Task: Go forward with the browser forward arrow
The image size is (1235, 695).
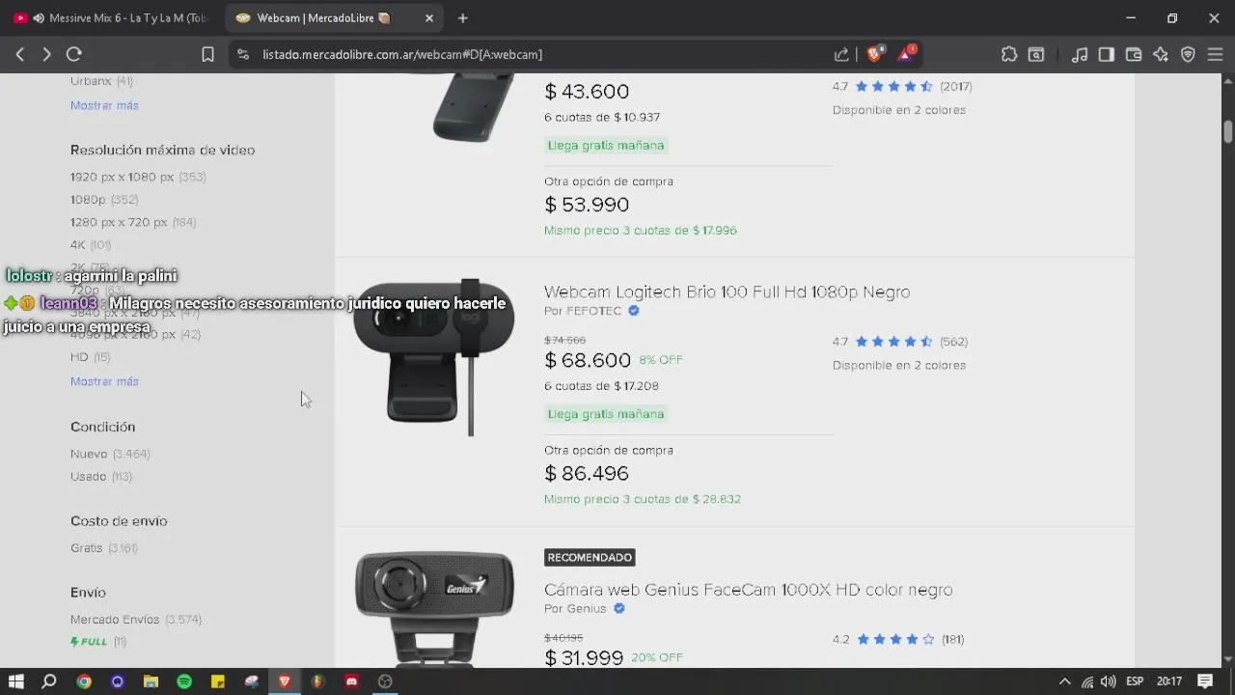Action: click(46, 54)
